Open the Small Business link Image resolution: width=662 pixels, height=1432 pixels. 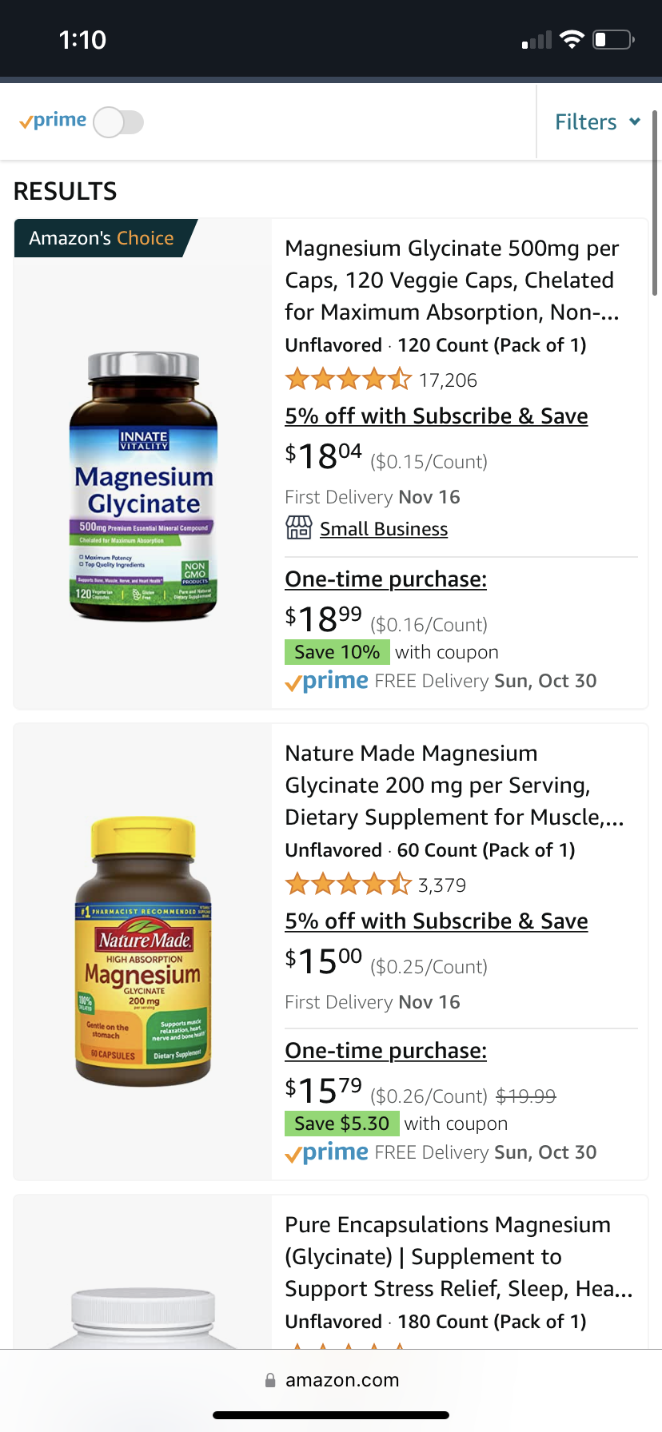point(384,529)
